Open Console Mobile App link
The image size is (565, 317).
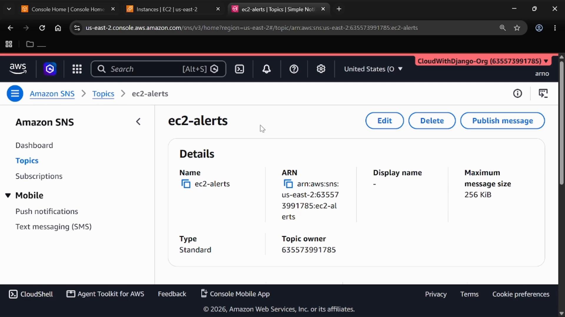[x=235, y=294]
